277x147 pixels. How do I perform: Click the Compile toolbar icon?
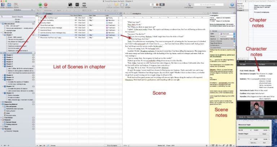point(128,5)
